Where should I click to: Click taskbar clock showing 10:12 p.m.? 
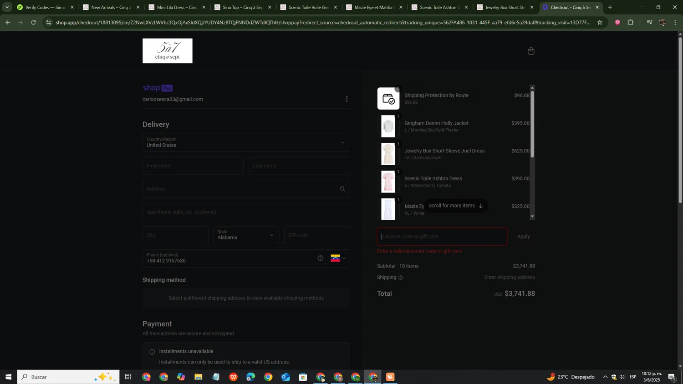coord(652,377)
